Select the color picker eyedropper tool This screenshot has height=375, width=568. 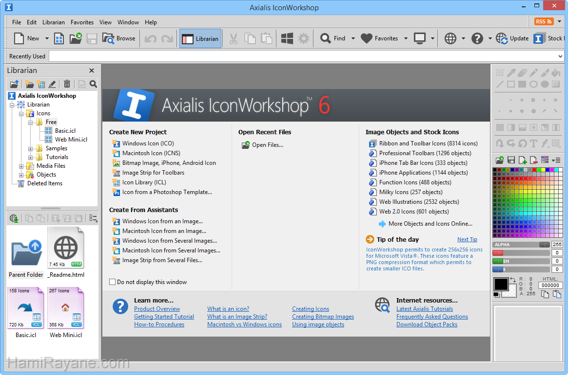[511, 73]
